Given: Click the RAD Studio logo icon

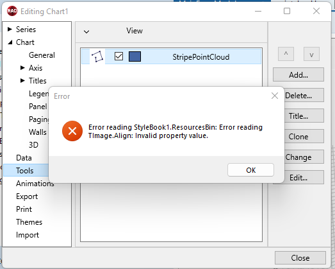Looking at the screenshot, I should [x=12, y=11].
